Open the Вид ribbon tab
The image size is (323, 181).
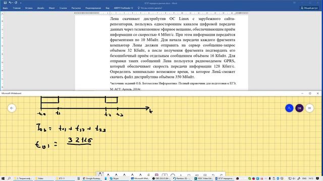point(107,8)
